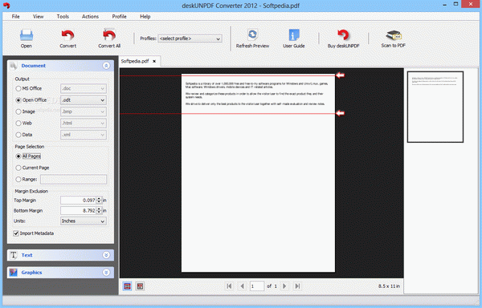This screenshot has width=482, height=308.
Task: Click the page Range input field
Action: click(x=73, y=180)
